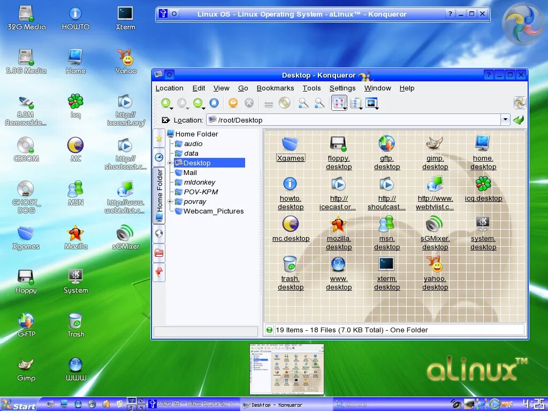Click the grayed Back arrow toolbar button

click(x=182, y=103)
